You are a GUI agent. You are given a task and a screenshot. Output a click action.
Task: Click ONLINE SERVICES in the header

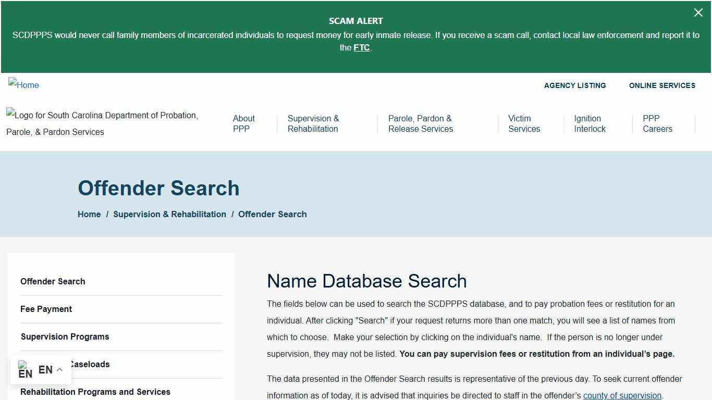[x=662, y=85]
